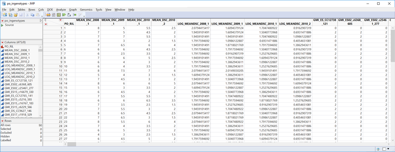Click the Selected rows count label

6,129
